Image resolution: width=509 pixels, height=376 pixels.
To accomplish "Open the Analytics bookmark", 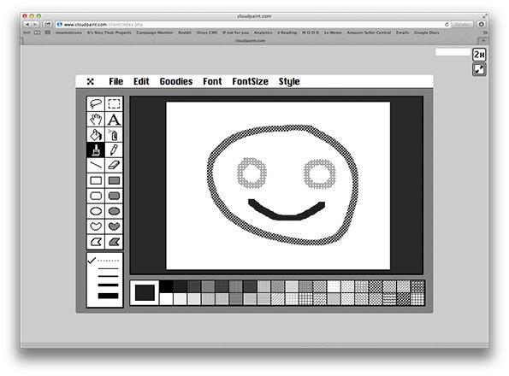I will coord(263,32).
